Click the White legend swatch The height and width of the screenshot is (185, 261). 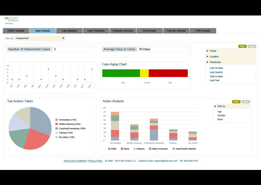(109, 149)
